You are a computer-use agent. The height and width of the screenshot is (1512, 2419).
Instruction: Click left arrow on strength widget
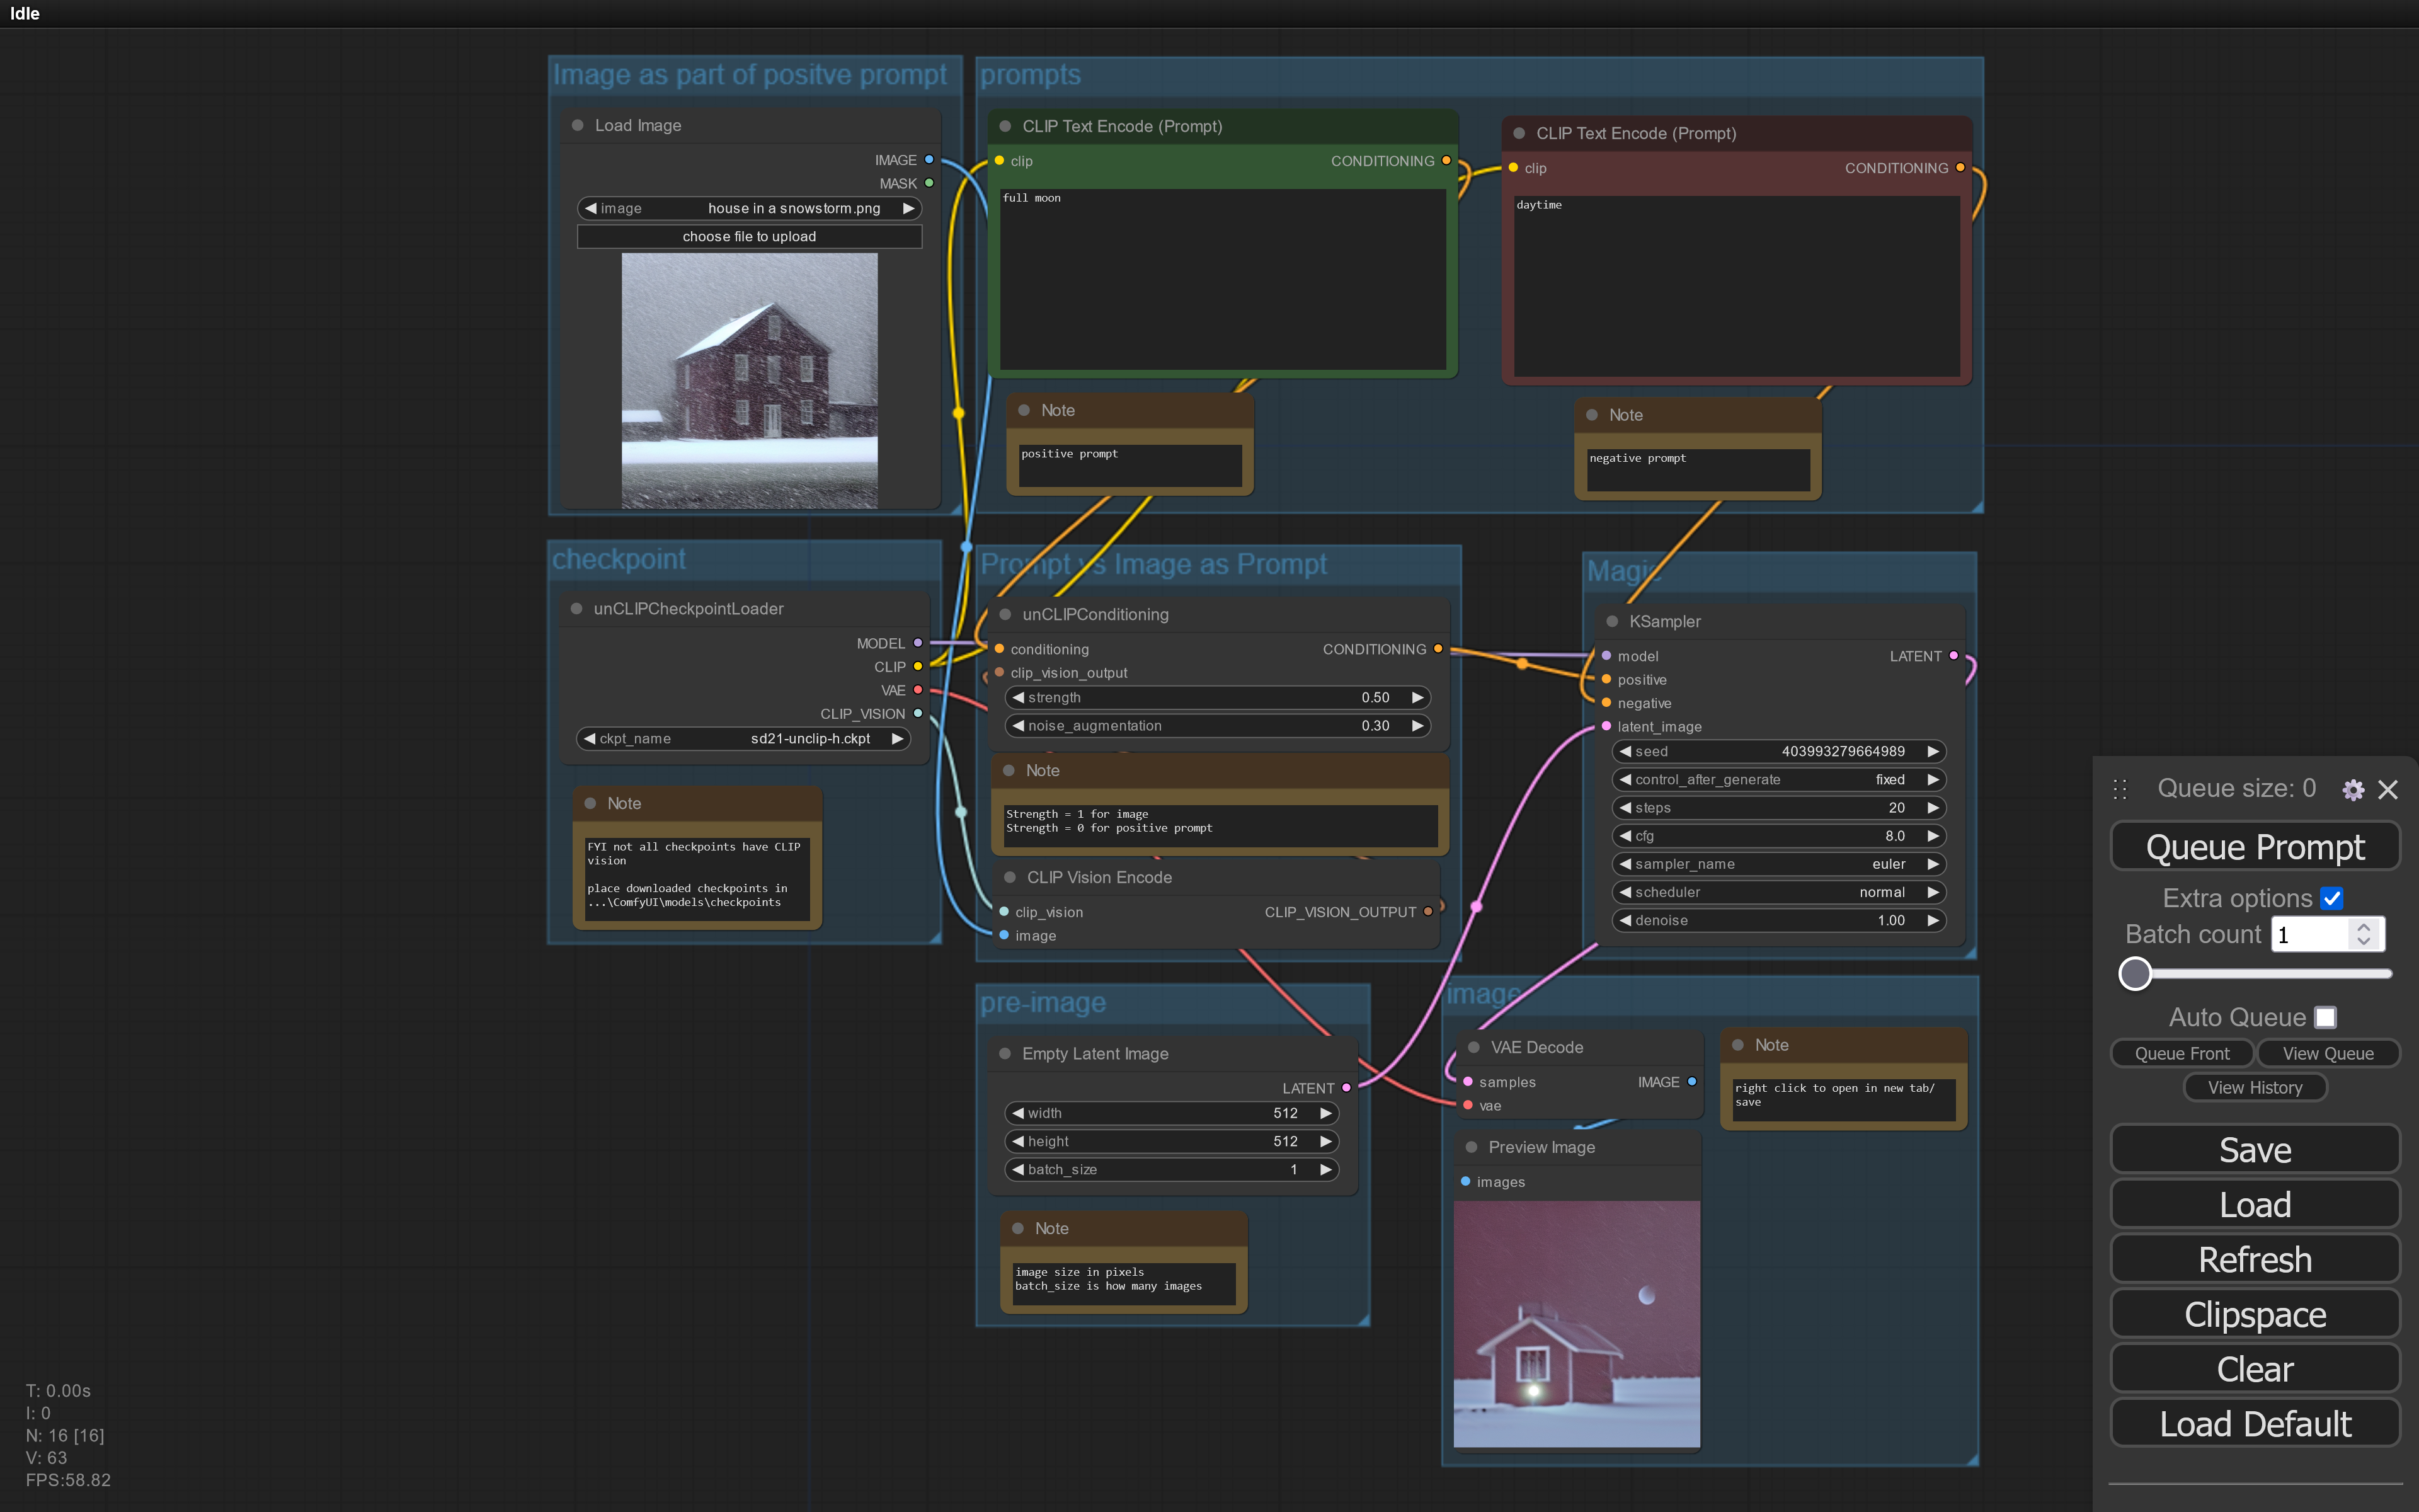pos(1017,697)
